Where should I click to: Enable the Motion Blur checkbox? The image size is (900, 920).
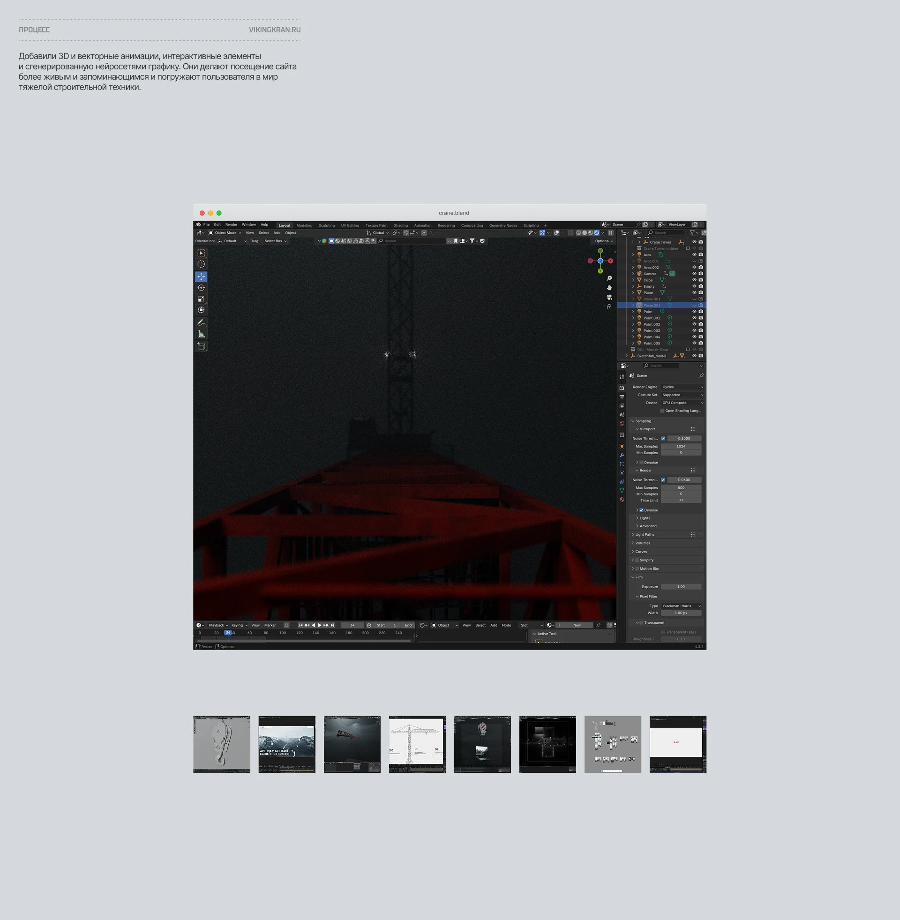637,568
